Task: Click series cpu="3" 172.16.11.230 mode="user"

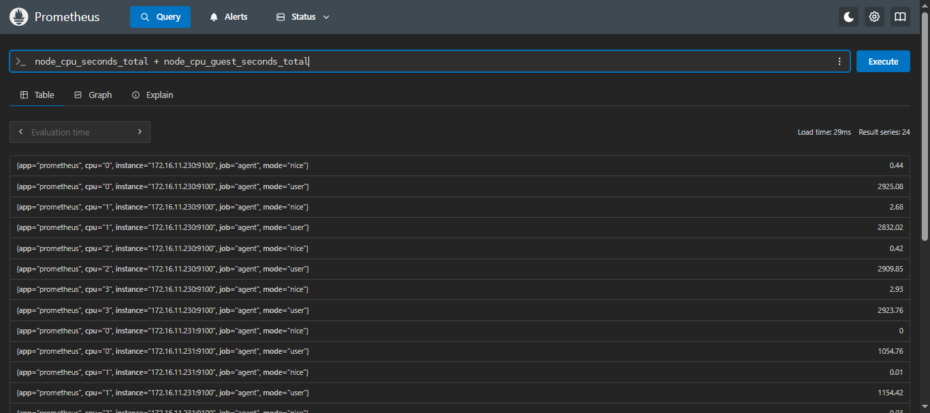Action: click(x=163, y=310)
